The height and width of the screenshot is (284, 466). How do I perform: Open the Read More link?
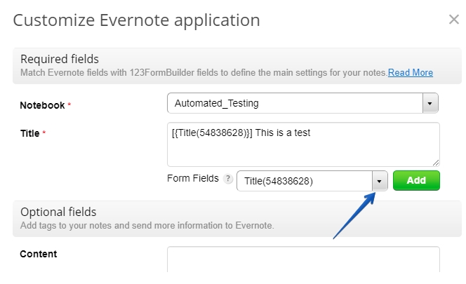pos(411,72)
